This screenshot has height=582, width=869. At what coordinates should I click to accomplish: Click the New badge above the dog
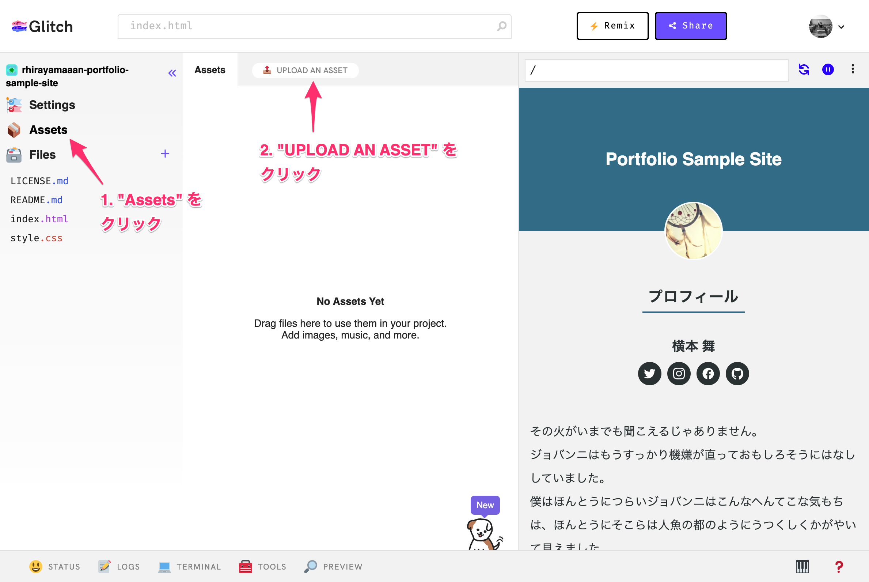pos(485,505)
